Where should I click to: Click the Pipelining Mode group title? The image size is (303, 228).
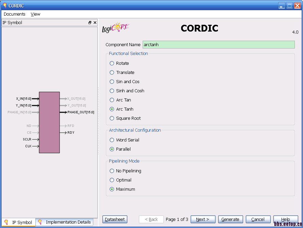click(124, 161)
